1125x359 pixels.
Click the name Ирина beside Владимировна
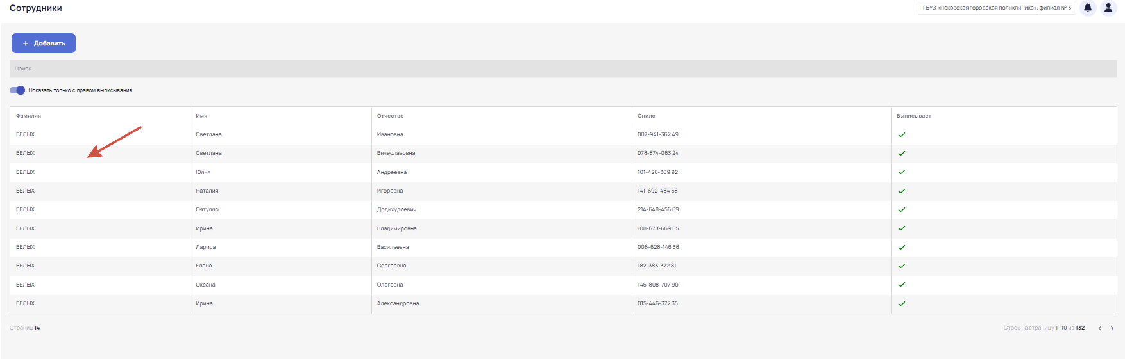pyautogui.click(x=204, y=228)
